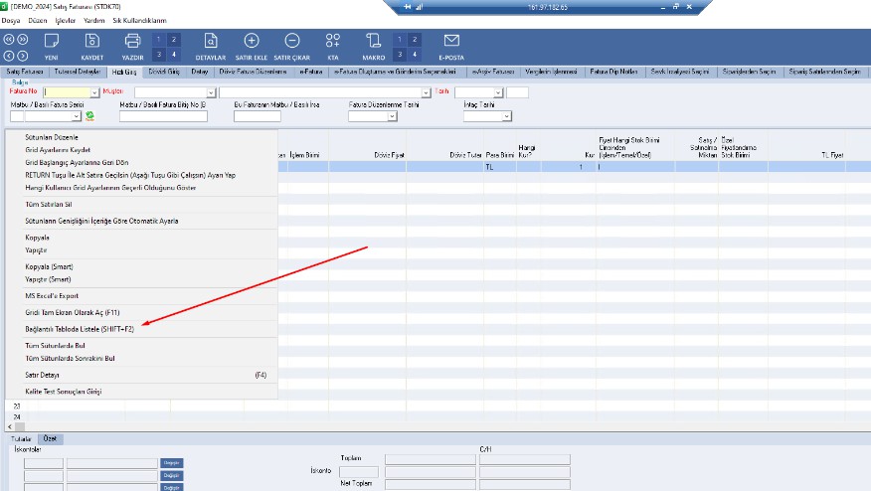The width and height of the screenshot is (871, 491).
Task: Click the YAZDIR printer icon
Action: pos(132,42)
